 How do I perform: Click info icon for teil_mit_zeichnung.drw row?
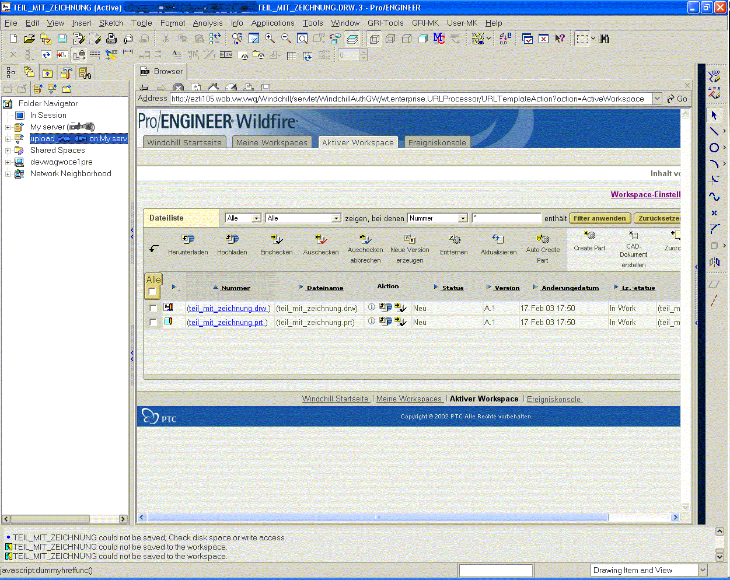coord(372,307)
